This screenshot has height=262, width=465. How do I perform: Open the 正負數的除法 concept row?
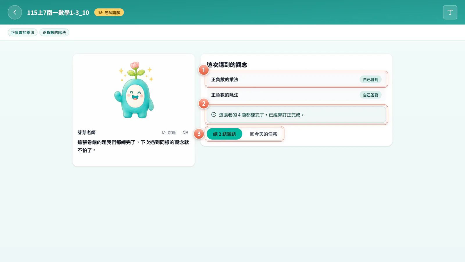296,95
